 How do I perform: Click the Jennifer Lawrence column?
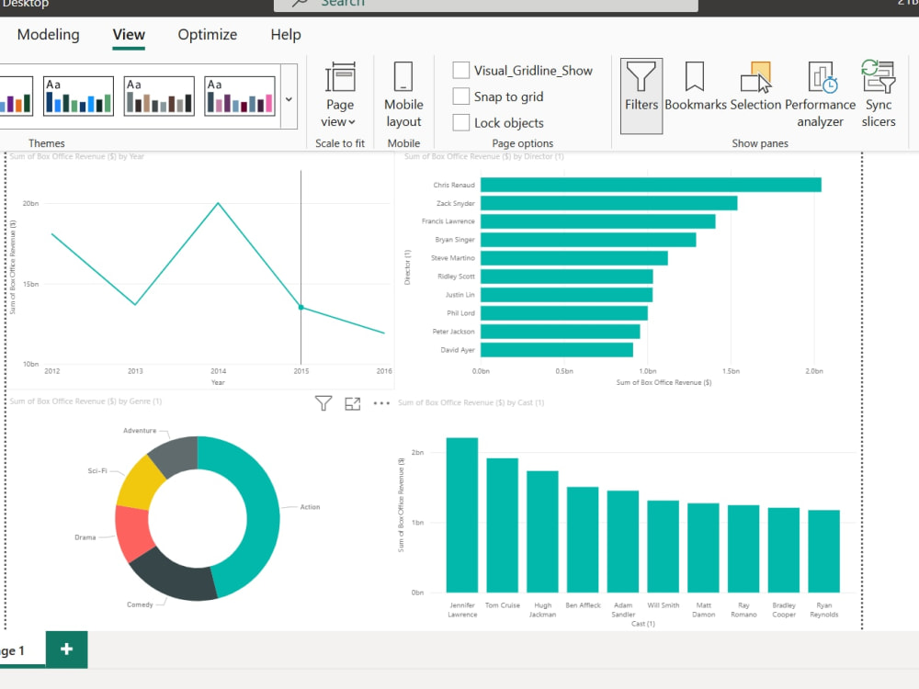[x=462, y=515]
